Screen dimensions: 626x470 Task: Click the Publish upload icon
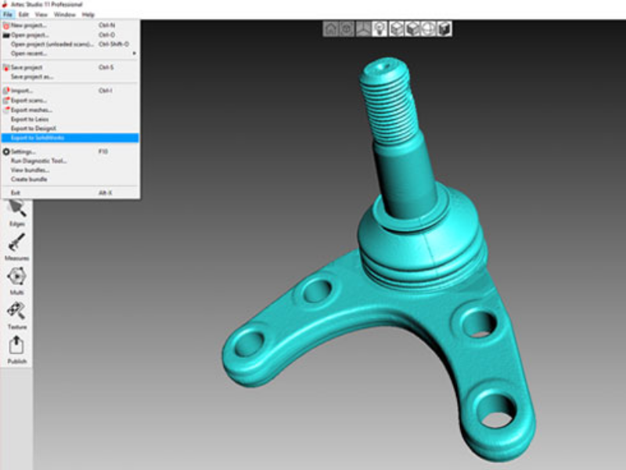16,345
